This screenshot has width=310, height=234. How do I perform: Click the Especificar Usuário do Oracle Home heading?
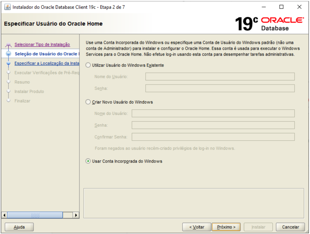[x=53, y=24]
